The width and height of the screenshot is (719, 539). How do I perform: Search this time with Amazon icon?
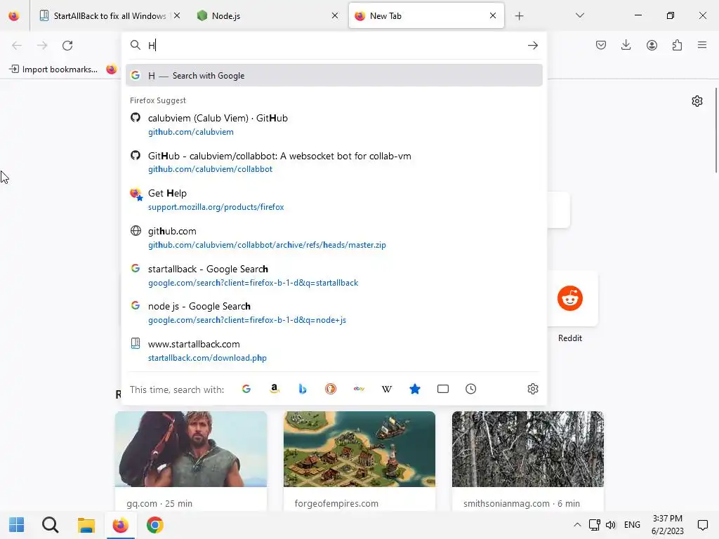275,389
